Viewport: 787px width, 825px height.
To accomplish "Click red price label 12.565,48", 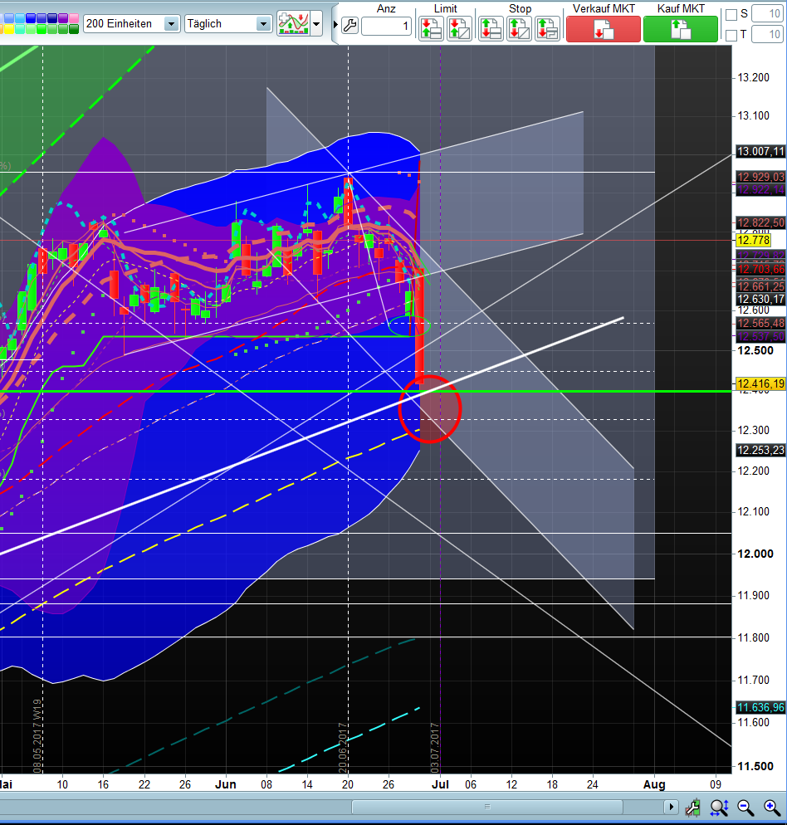I will coord(760,324).
